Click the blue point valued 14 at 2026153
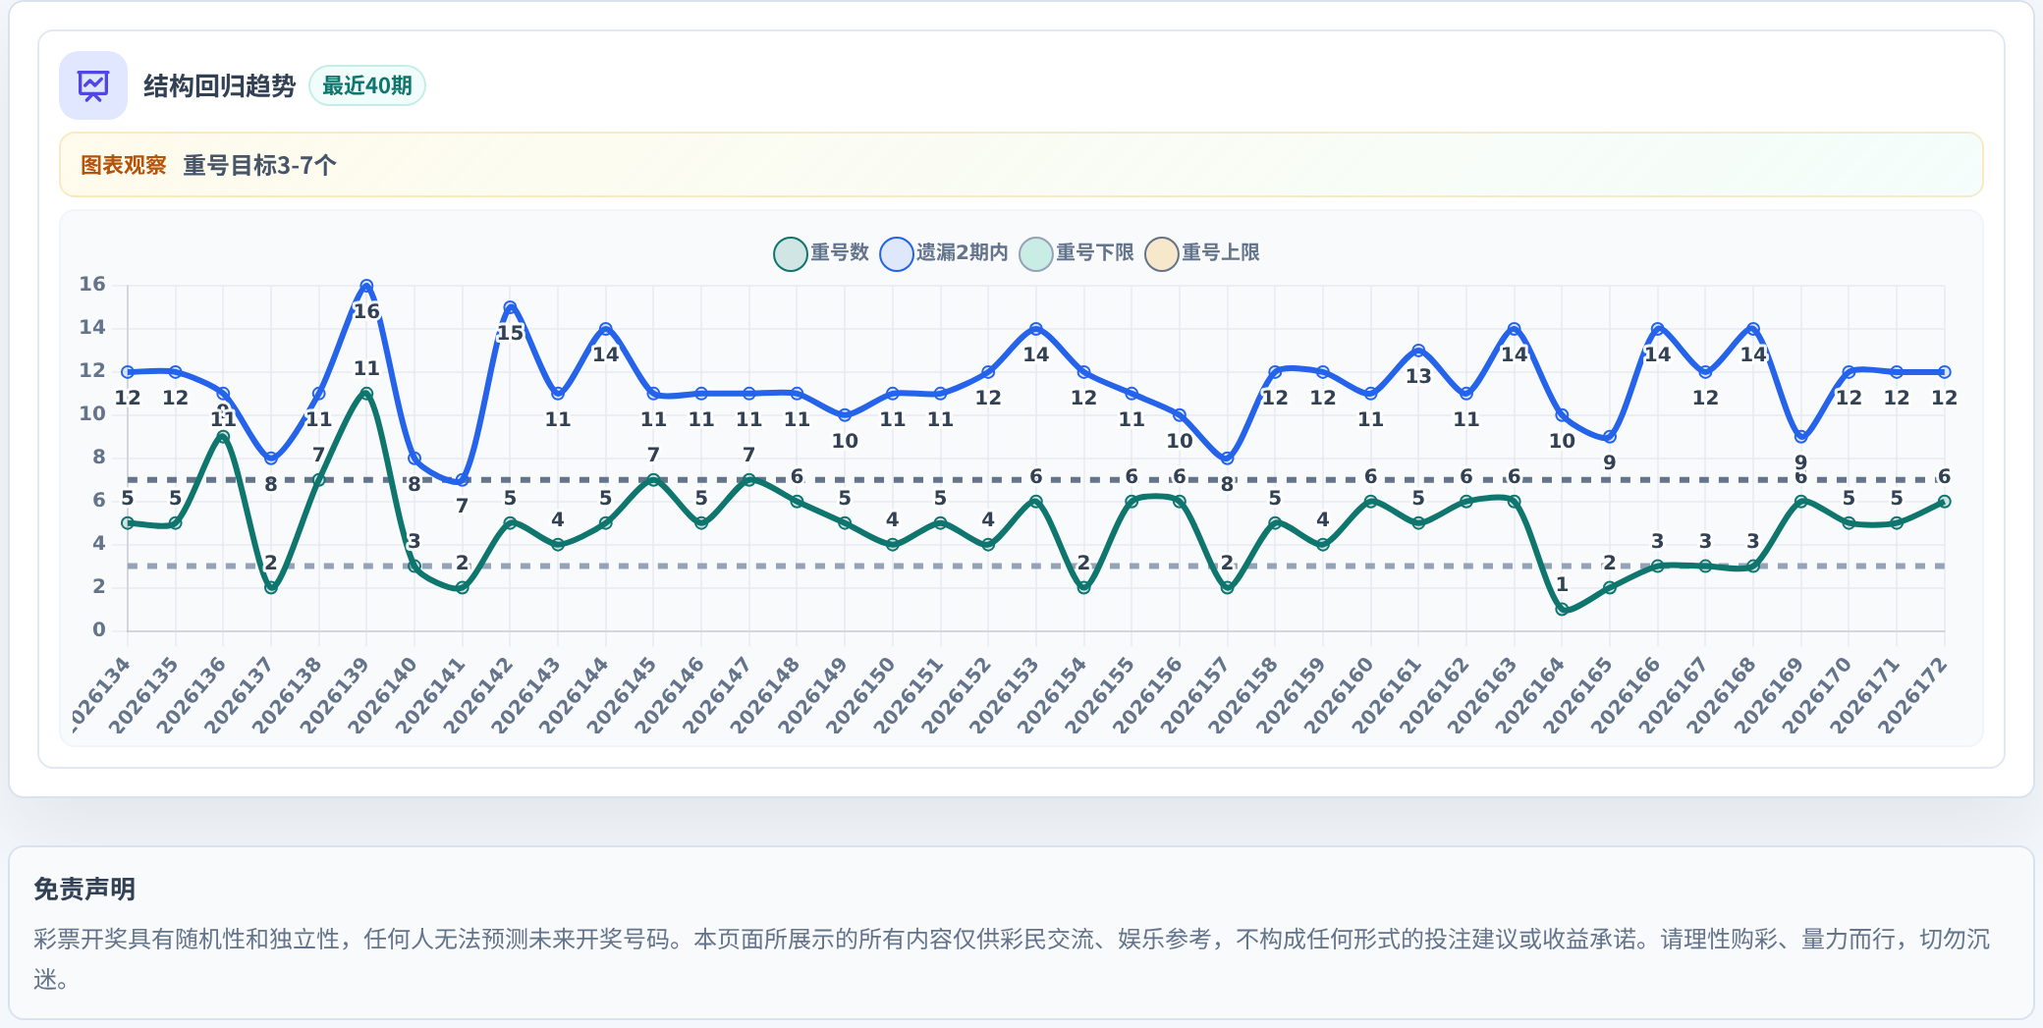The width and height of the screenshot is (2043, 1028). click(1036, 329)
